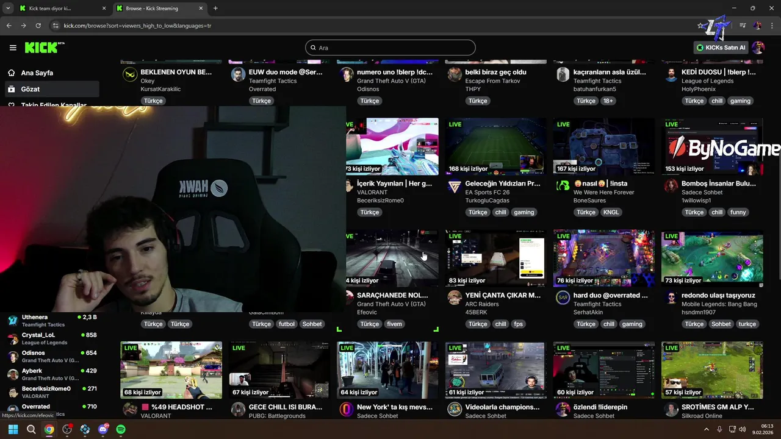Open YENİ ÇANTA ÇIKAR stream title

(503, 295)
